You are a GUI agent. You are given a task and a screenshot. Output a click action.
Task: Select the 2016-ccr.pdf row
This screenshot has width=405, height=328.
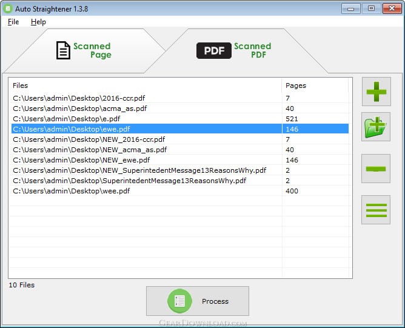coord(180,98)
